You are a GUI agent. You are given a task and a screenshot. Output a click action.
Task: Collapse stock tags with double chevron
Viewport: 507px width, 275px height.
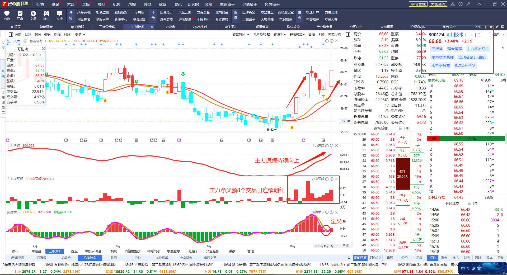point(503,48)
